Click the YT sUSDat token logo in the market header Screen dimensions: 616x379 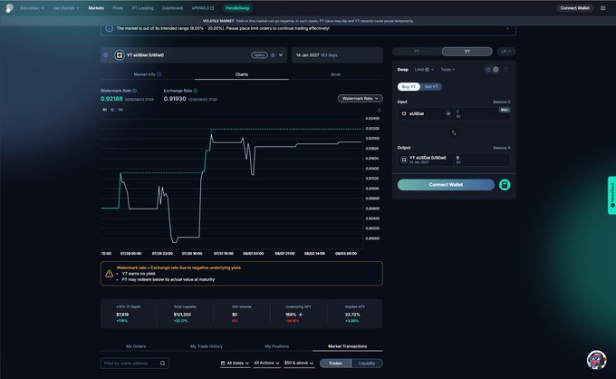pyautogui.click(x=119, y=55)
